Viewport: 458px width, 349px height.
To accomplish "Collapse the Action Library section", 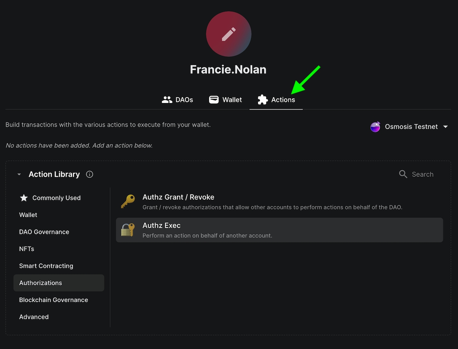I will click(x=19, y=175).
